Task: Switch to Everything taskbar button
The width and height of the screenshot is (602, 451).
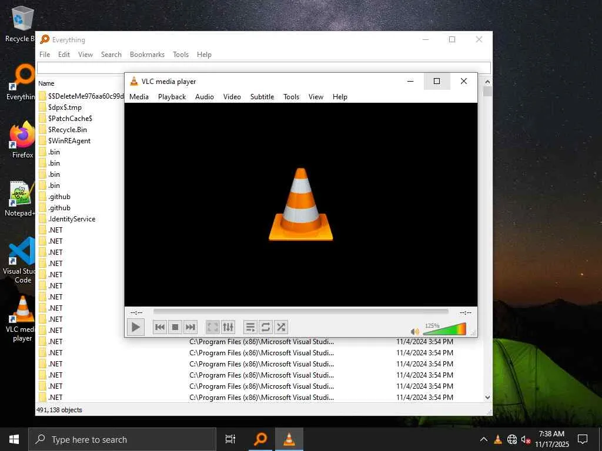Action: [x=260, y=439]
